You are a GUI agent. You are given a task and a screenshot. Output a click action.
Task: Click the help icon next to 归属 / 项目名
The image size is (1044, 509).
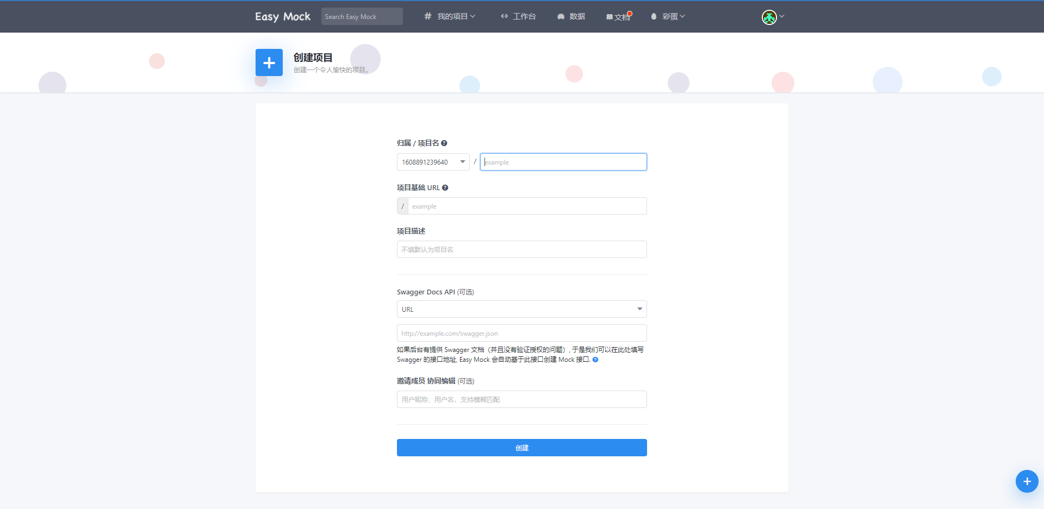click(x=444, y=143)
